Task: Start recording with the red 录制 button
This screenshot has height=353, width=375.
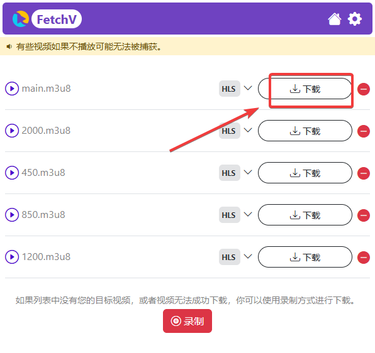Action: tap(187, 321)
